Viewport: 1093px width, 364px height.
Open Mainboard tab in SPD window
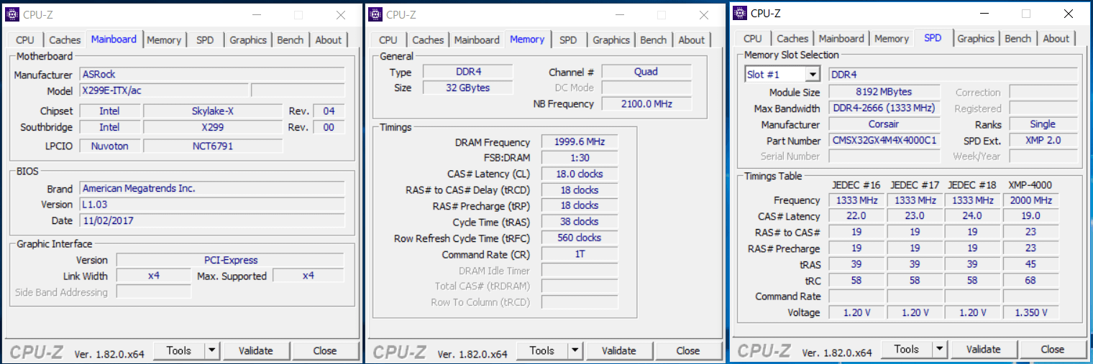[841, 39]
